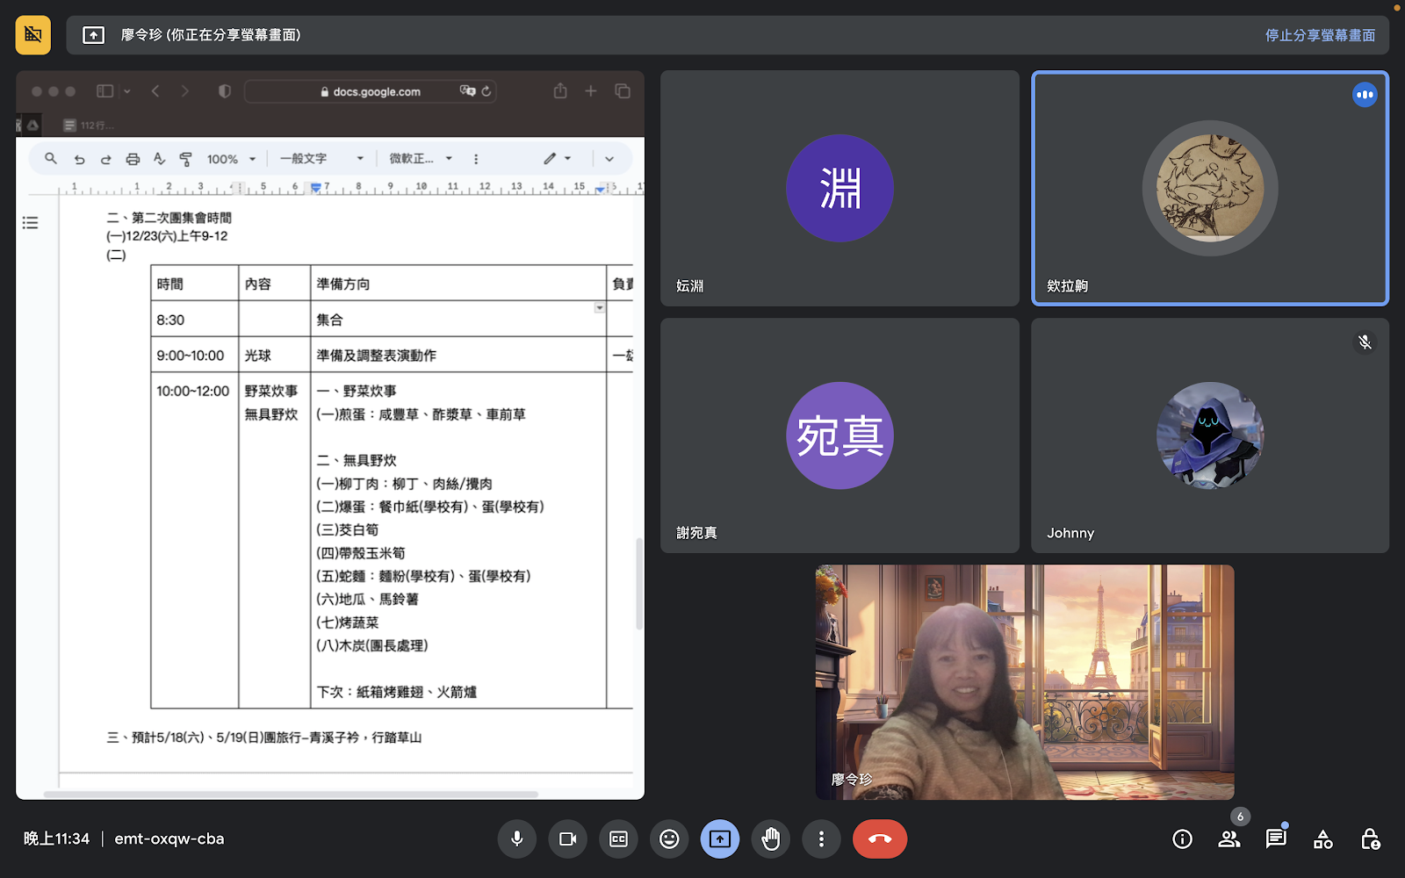Click the 9:00~10:00 time cell
Image resolution: width=1405 pixels, height=878 pixels.
(195, 356)
